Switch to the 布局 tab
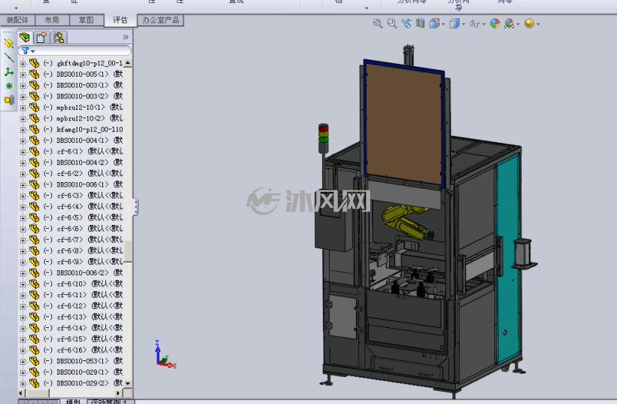The width and height of the screenshot is (617, 404). tap(52, 20)
